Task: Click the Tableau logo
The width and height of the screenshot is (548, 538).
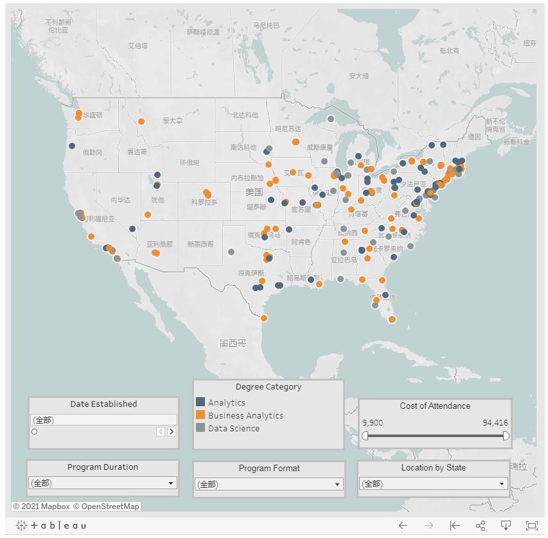Action: coord(51,525)
